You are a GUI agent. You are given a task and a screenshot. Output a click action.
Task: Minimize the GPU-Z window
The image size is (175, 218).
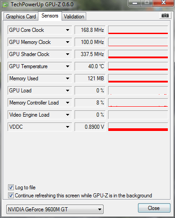pyautogui.click(x=135, y=3)
